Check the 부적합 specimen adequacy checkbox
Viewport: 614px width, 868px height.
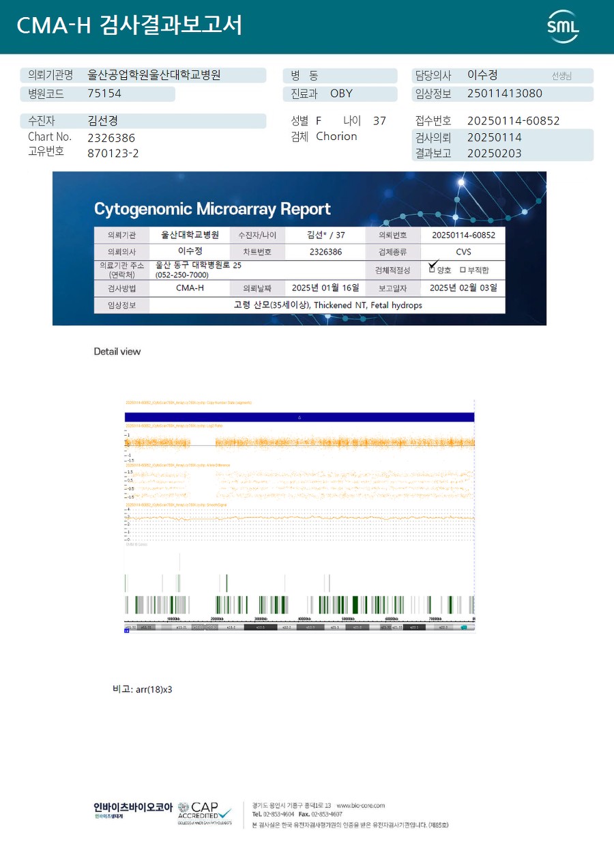(x=463, y=270)
